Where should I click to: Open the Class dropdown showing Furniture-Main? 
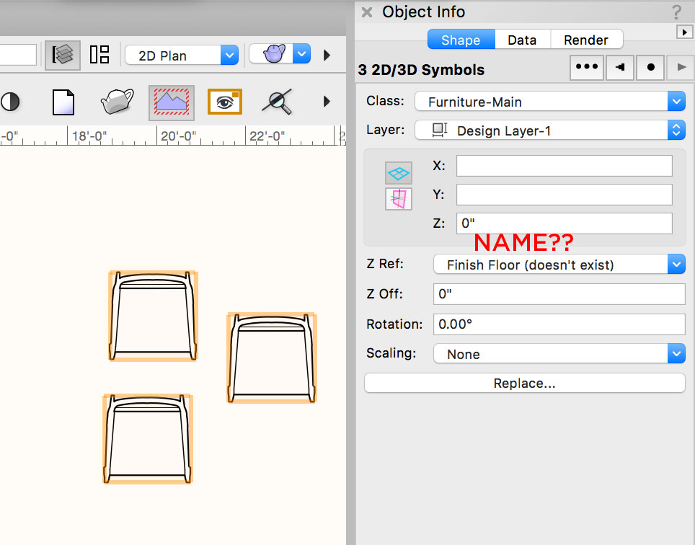(549, 101)
